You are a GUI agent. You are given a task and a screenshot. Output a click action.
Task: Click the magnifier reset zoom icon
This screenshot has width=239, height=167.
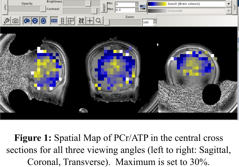point(99,21)
